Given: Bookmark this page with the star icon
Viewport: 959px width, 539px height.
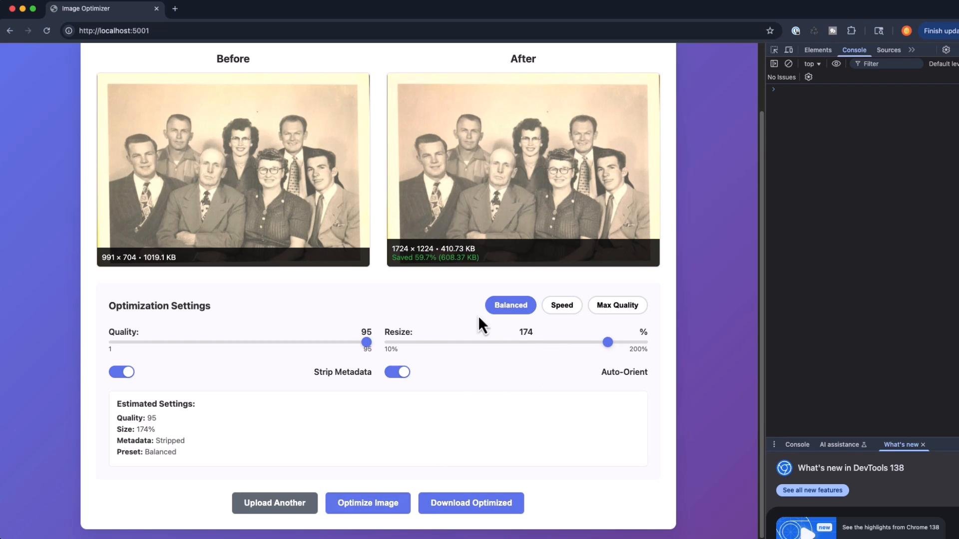Looking at the screenshot, I should pyautogui.click(x=770, y=30).
